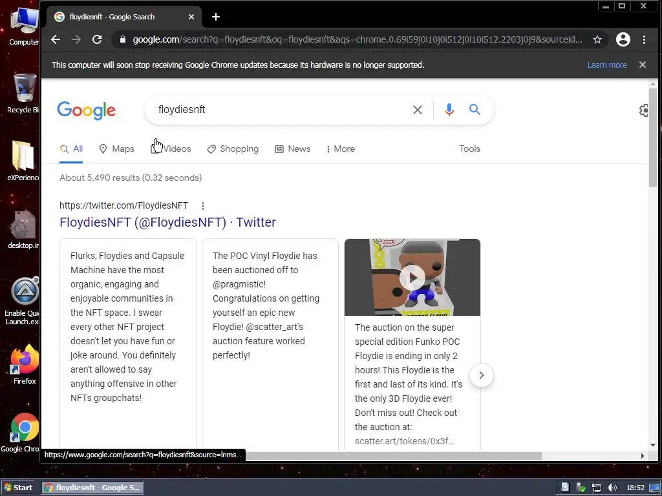Select the eXPerience folder icon
This screenshot has height=496, width=662.
(23, 161)
